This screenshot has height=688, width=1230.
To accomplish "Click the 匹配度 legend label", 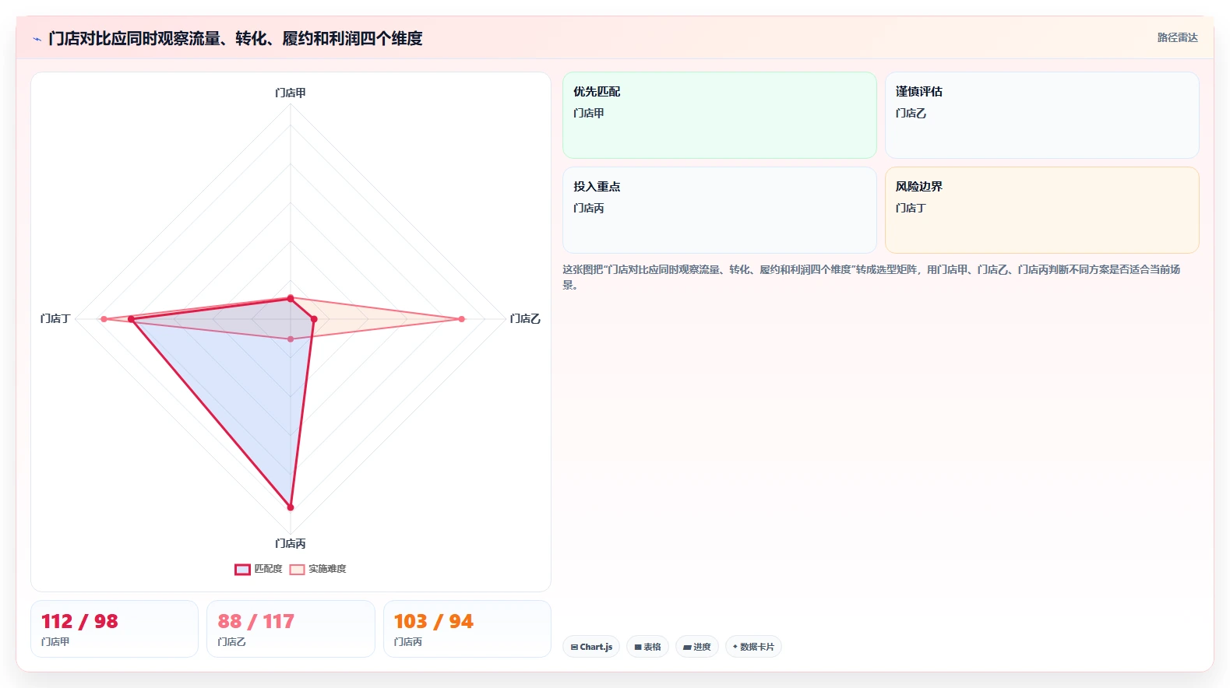I will point(268,569).
